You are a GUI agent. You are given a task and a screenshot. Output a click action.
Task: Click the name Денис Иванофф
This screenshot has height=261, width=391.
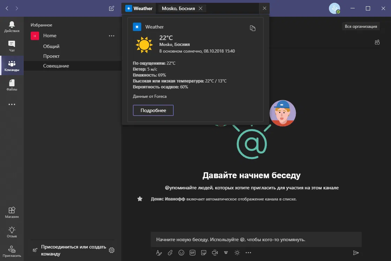coord(168,199)
